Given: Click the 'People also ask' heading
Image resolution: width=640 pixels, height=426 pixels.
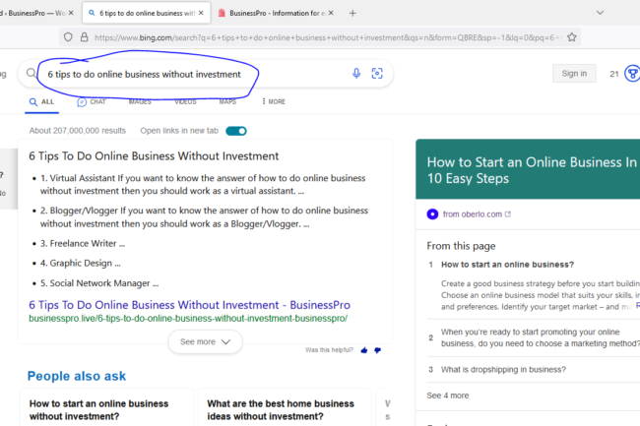Looking at the screenshot, I should (x=77, y=376).
